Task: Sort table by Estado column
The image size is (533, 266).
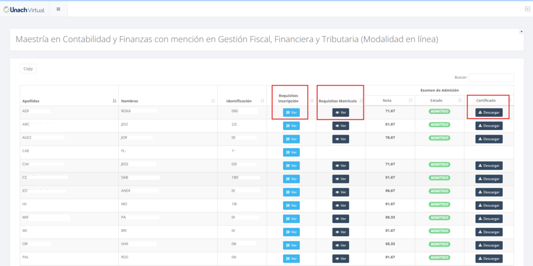Action: pyautogui.click(x=439, y=100)
